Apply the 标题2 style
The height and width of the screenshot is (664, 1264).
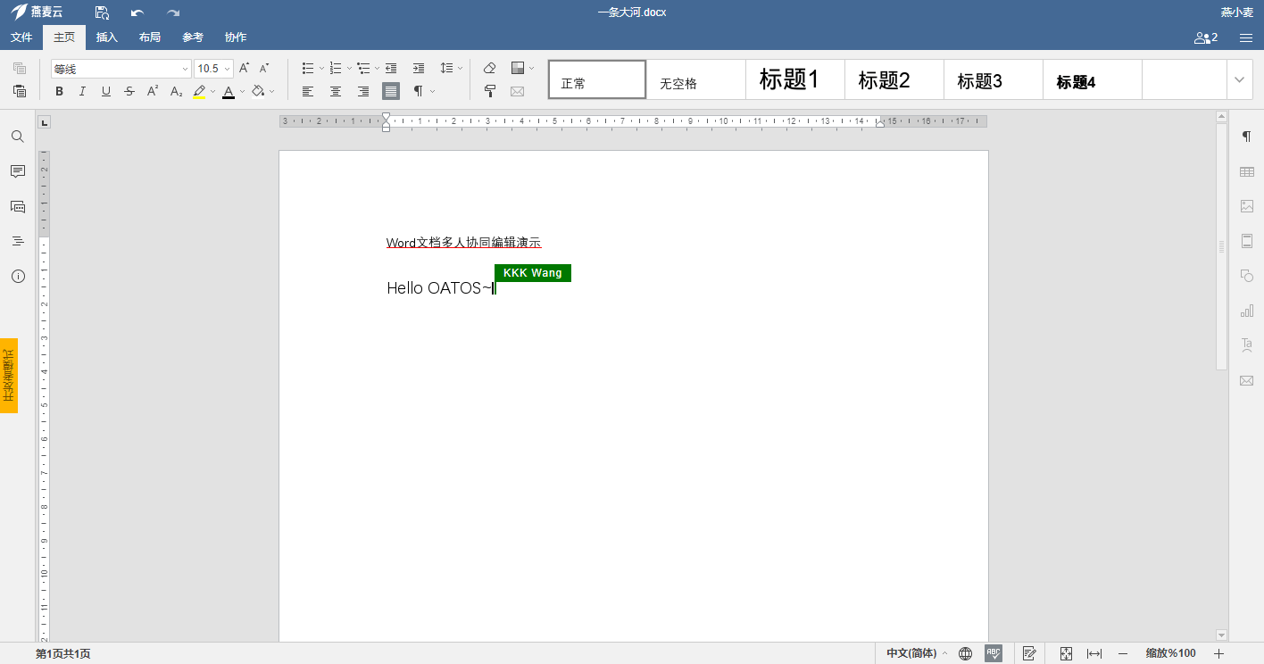click(894, 79)
